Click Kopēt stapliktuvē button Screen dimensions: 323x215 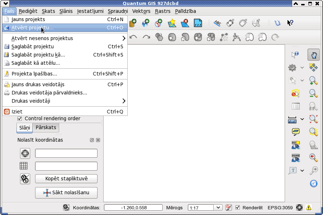[x=66, y=179]
